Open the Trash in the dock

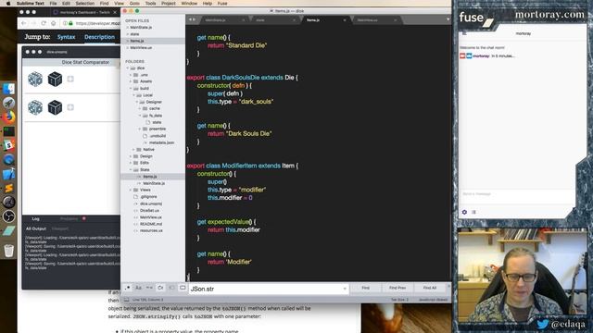pyautogui.click(x=8, y=251)
